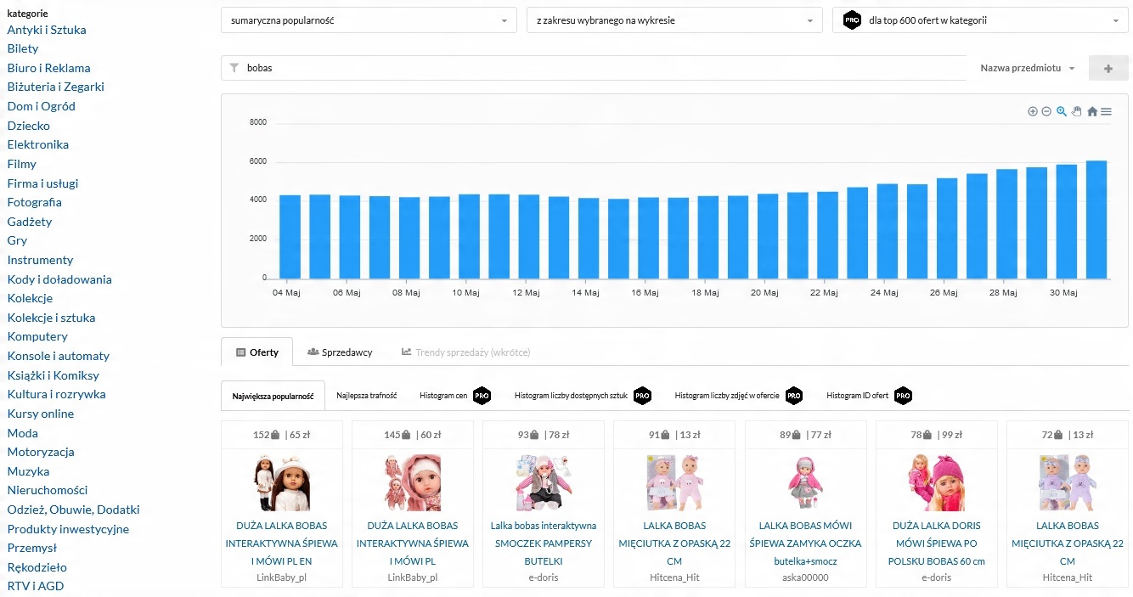Expand dla top 600 ofert w kategorii dropdown
This screenshot has width=1133, height=597.
point(980,20)
